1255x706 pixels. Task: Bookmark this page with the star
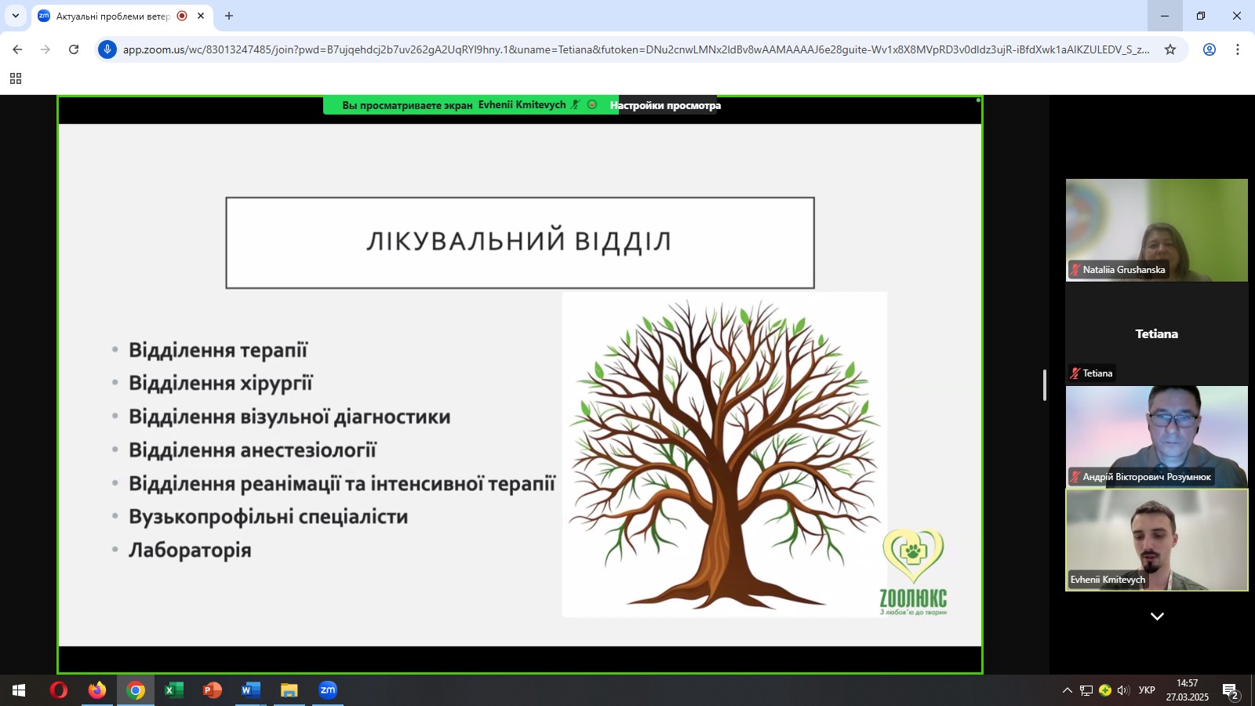click(x=1170, y=49)
